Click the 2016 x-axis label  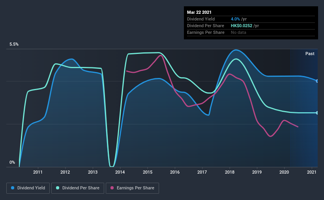coord(175,172)
